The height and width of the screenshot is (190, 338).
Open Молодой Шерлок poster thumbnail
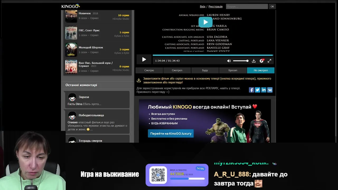71,50
